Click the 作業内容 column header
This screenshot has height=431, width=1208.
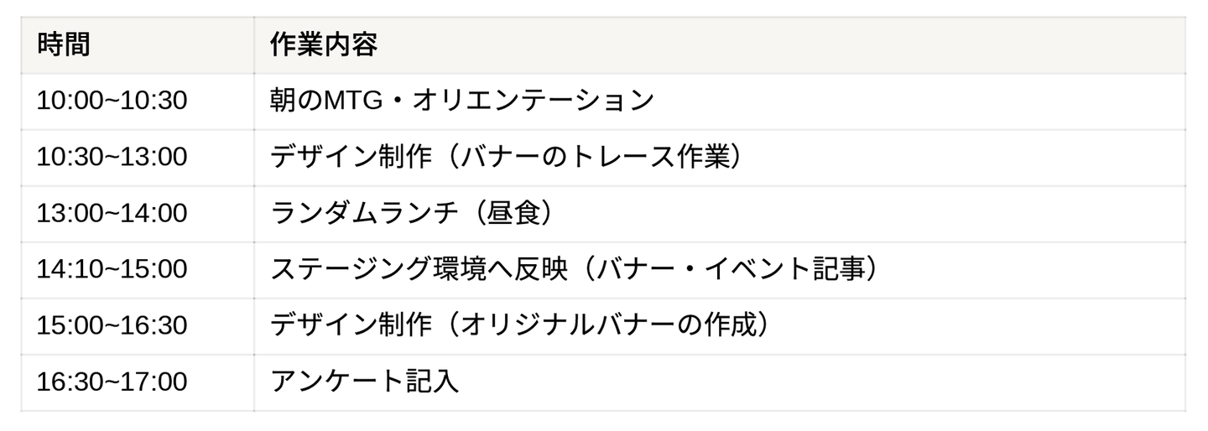(323, 44)
